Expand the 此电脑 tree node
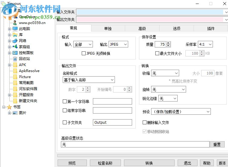This screenshot has width=228, height=167. tap(9, 29)
